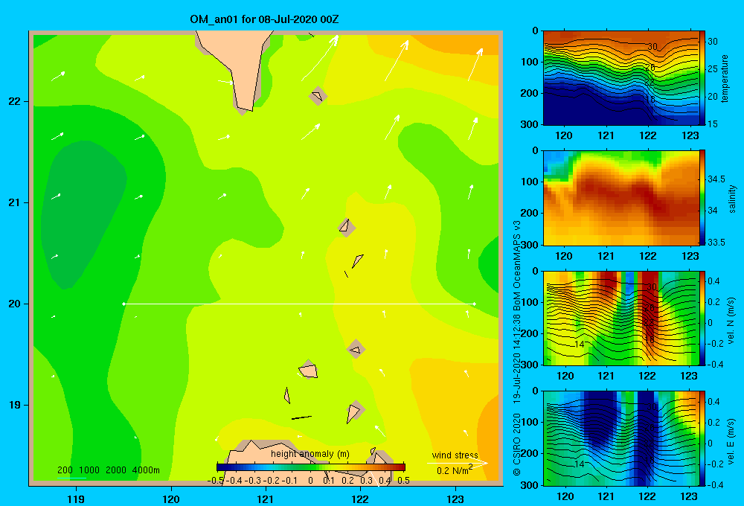Click the "vel. E (m/s)" axis label
The width and height of the screenshot is (744, 506).
tap(731, 441)
